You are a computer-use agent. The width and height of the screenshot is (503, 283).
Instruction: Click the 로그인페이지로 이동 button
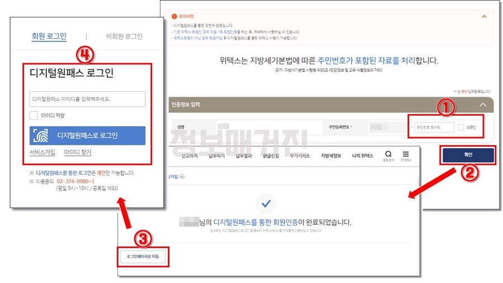click(143, 257)
